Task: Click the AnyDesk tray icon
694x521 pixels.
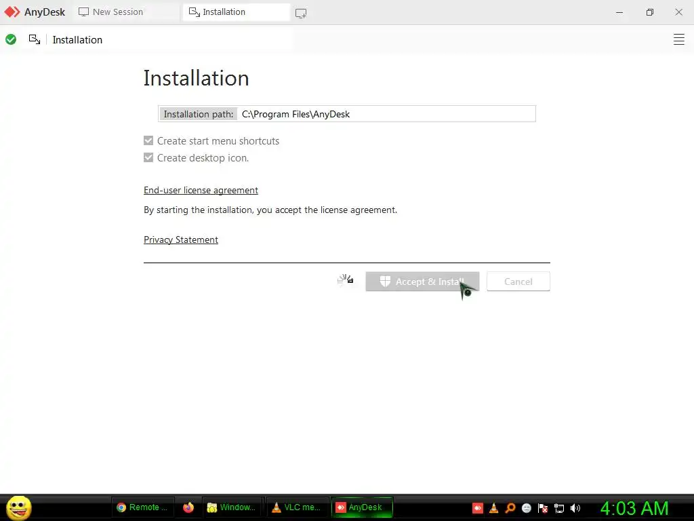Action: pos(478,508)
